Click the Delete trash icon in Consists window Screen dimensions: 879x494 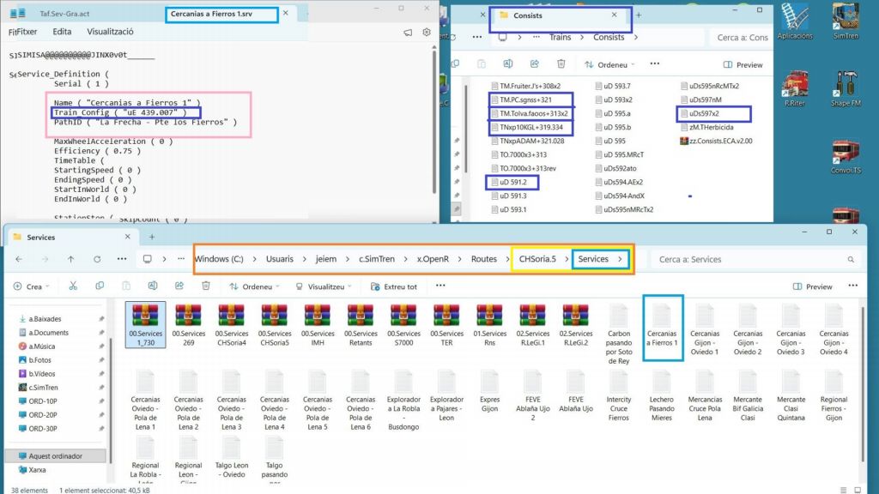point(561,63)
